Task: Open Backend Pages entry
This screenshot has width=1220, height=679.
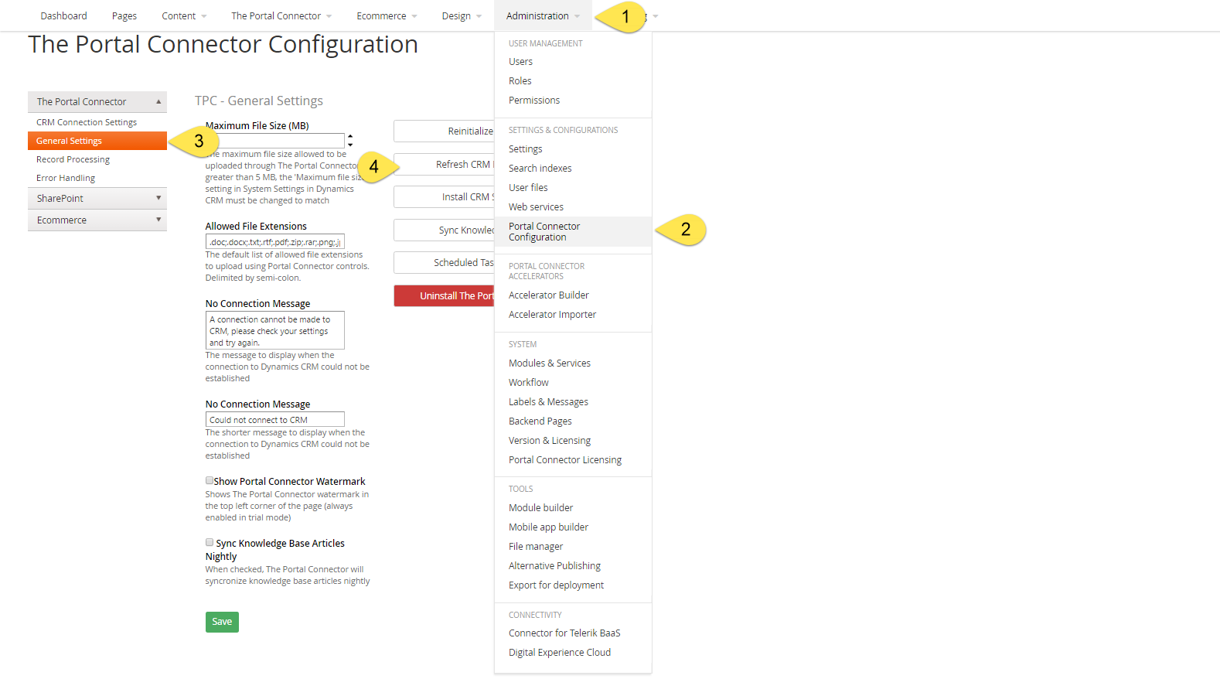Action: click(540, 421)
